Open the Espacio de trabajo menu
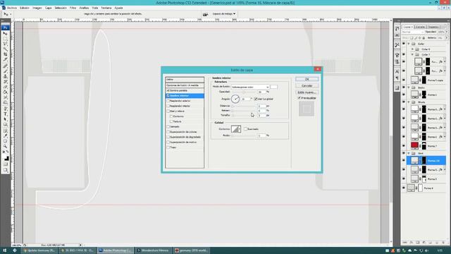451x254 pixels. click(224, 14)
